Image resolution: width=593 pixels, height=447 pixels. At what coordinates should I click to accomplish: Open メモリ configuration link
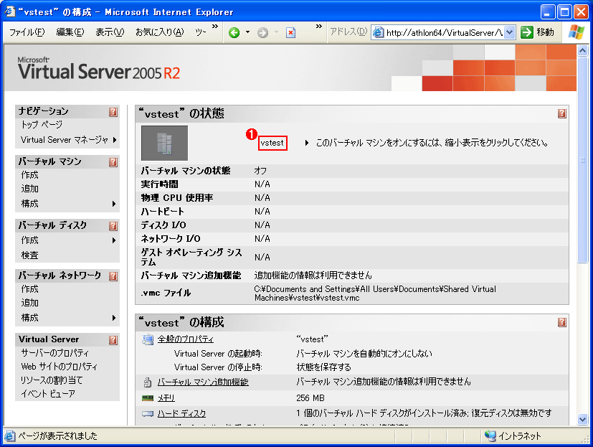(166, 398)
